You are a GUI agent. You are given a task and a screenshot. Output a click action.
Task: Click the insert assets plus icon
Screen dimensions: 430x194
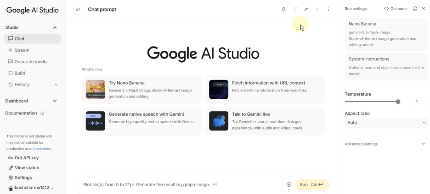289,185
